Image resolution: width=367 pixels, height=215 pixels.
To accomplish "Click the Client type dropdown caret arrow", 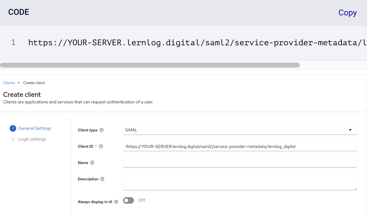I will [x=350, y=130].
